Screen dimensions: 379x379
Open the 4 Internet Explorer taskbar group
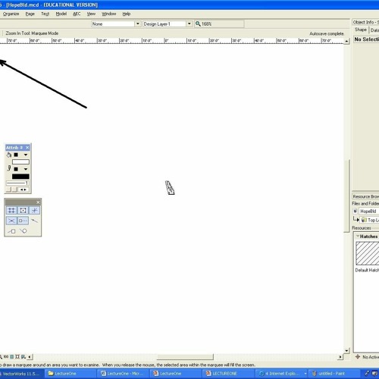tap(282, 374)
